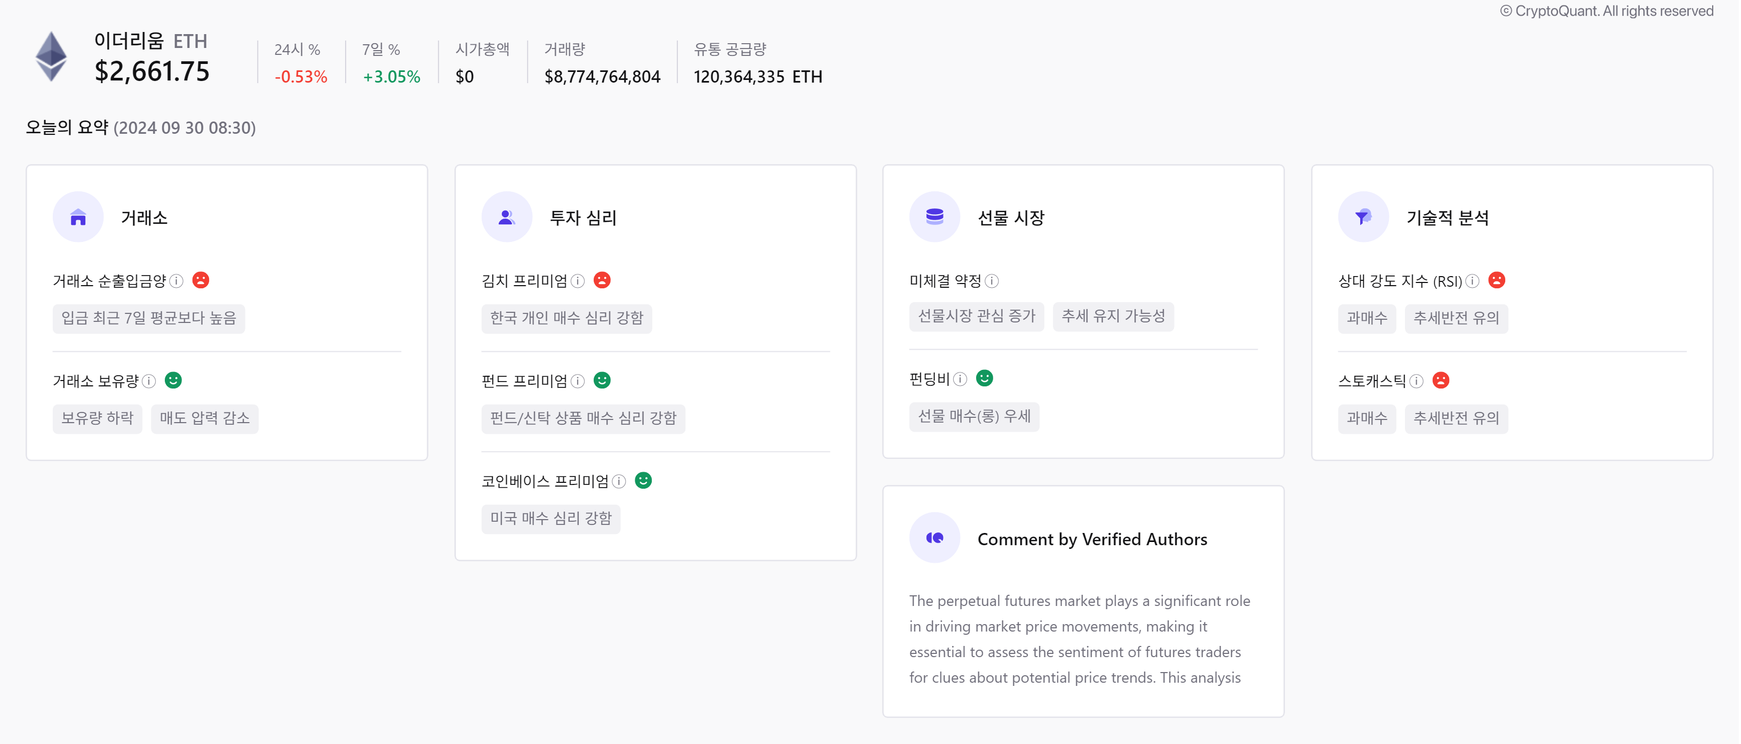Open info icon next to 거래소 순출입금양

pyautogui.click(x=177, y=281)
